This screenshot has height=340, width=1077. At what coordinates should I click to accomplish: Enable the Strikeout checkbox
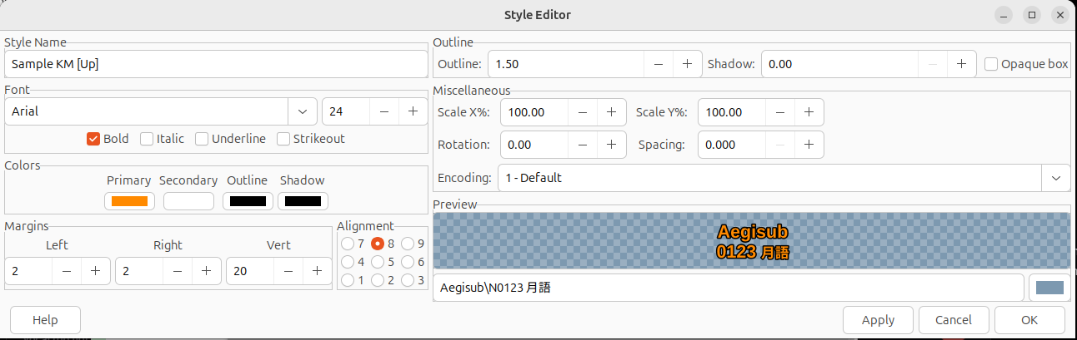point(283,139)
